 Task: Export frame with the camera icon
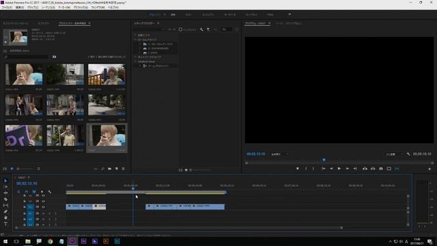(x=381, y=169)
